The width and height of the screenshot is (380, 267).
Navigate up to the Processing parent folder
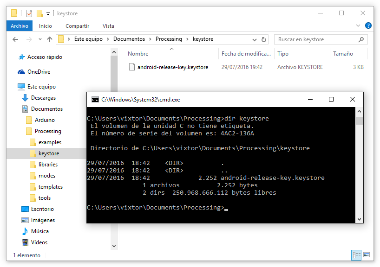pos(50,39)
